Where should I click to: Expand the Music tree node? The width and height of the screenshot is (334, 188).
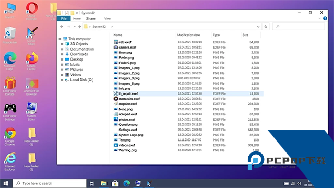coord(62,65)
